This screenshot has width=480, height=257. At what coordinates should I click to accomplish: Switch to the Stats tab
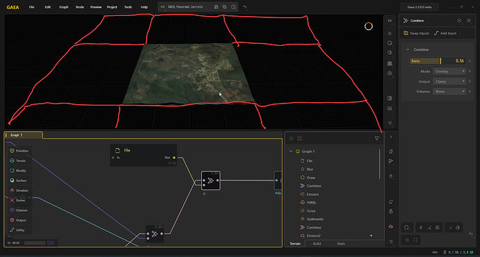point(341,244)
